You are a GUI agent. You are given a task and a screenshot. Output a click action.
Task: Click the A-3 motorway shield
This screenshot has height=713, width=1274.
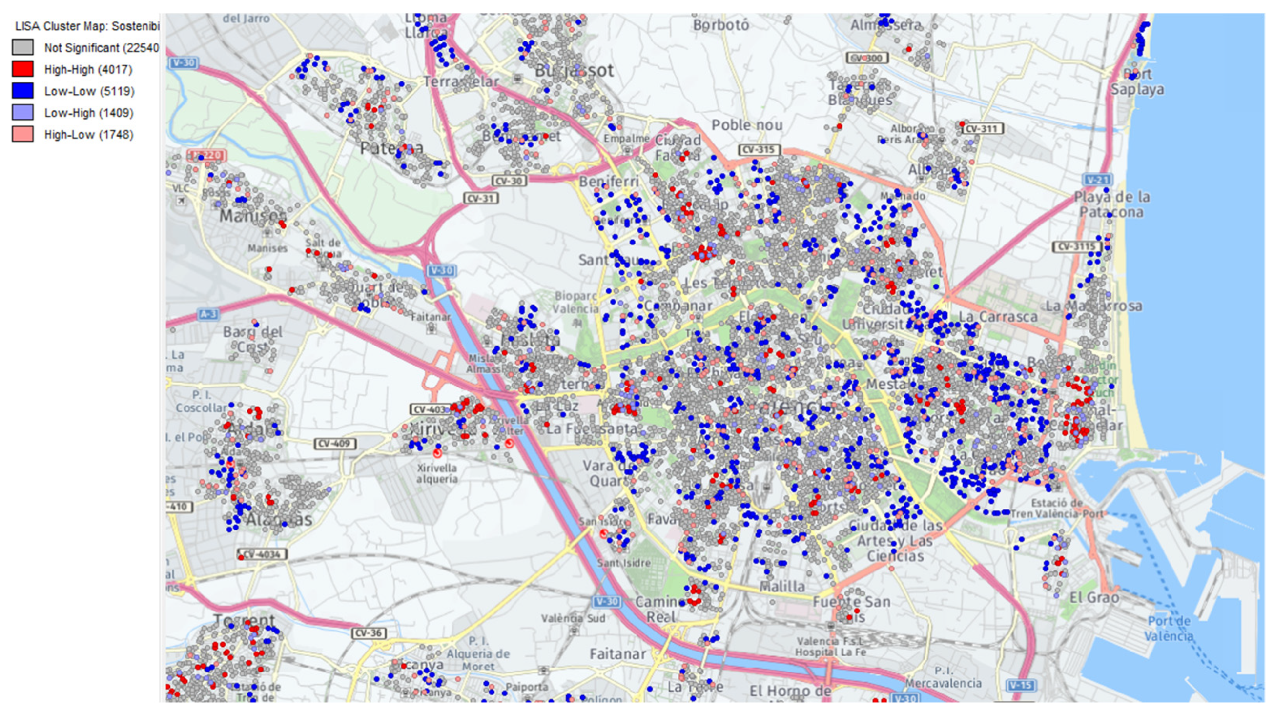pyautogui.click(x=208, y=314)
